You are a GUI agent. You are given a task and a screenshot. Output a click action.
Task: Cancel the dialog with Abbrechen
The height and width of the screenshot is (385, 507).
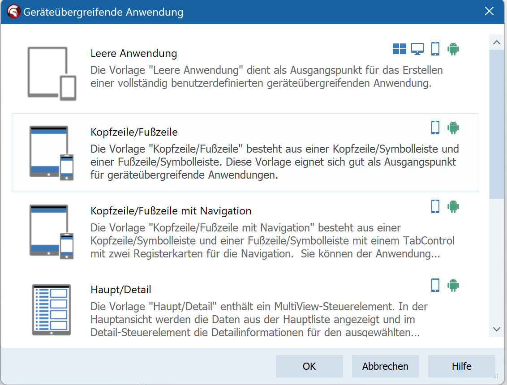tap(385, 366)
